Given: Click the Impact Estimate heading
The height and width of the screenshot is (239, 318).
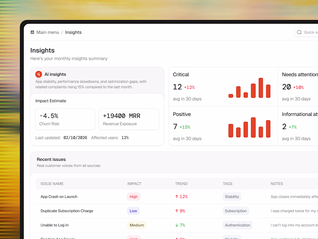Looking at the screenshot, I should pyautogui.click(x=51, y=101).
